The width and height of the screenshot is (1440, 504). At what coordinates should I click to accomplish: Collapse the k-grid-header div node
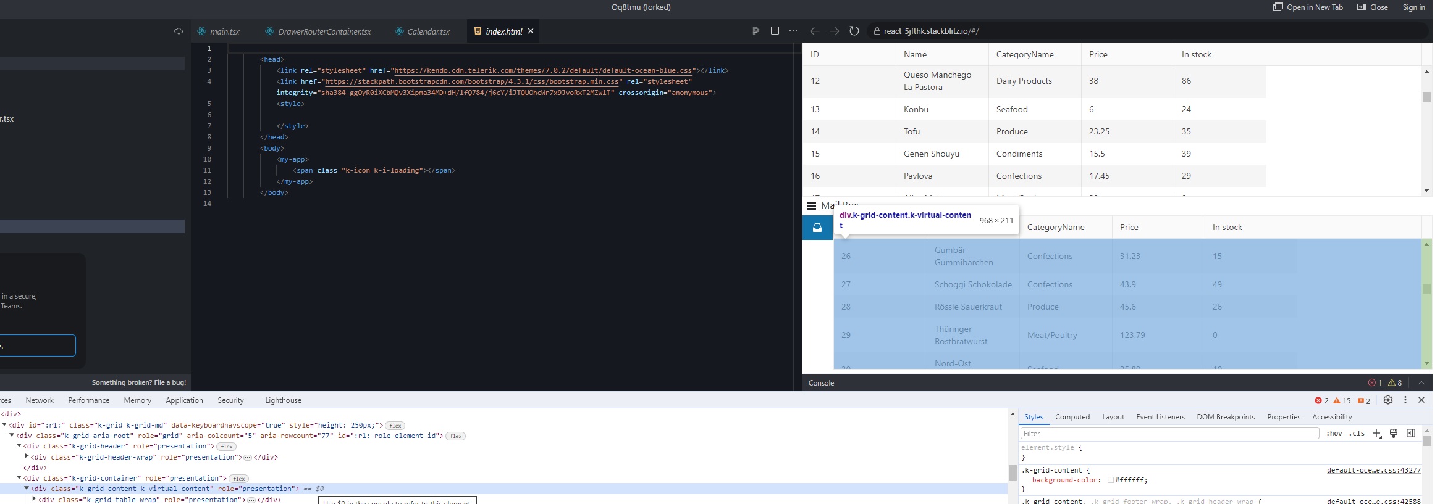point(19,446)
